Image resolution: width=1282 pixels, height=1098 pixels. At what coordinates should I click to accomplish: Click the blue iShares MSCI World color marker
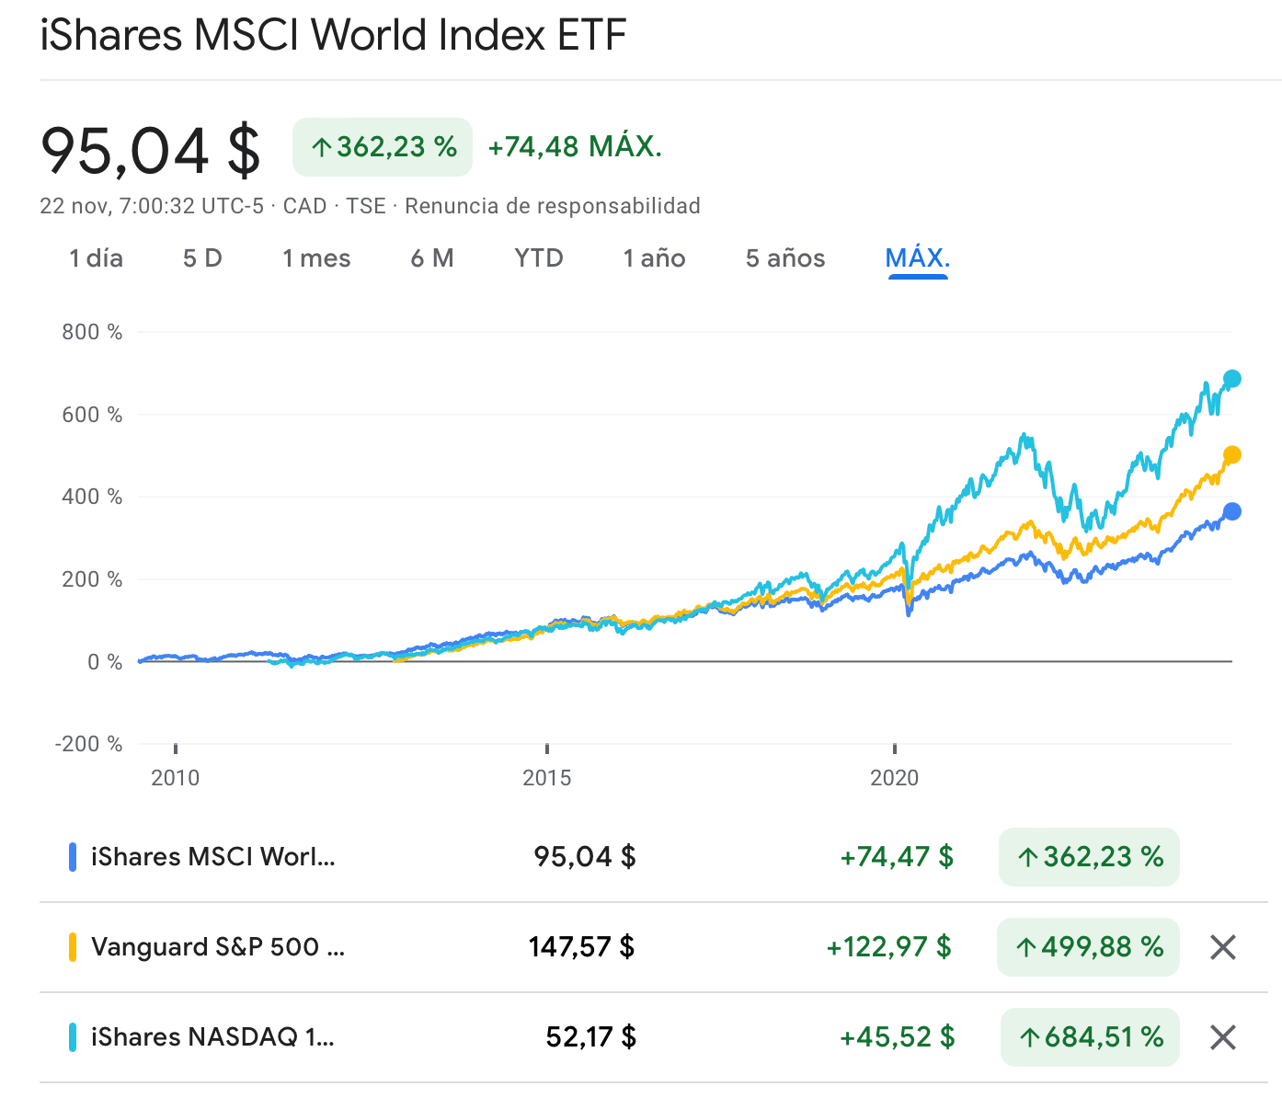pos(73,857)
